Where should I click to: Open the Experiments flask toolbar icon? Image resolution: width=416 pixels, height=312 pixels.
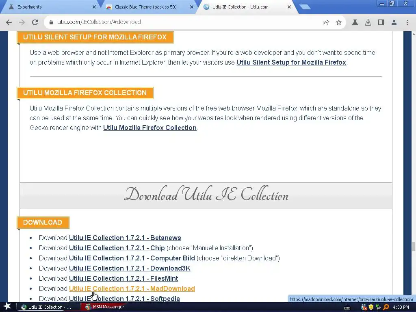coord(355,22)
